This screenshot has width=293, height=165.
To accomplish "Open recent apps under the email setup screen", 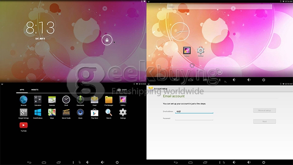I will pyautogui.click(x=205, y=162).
